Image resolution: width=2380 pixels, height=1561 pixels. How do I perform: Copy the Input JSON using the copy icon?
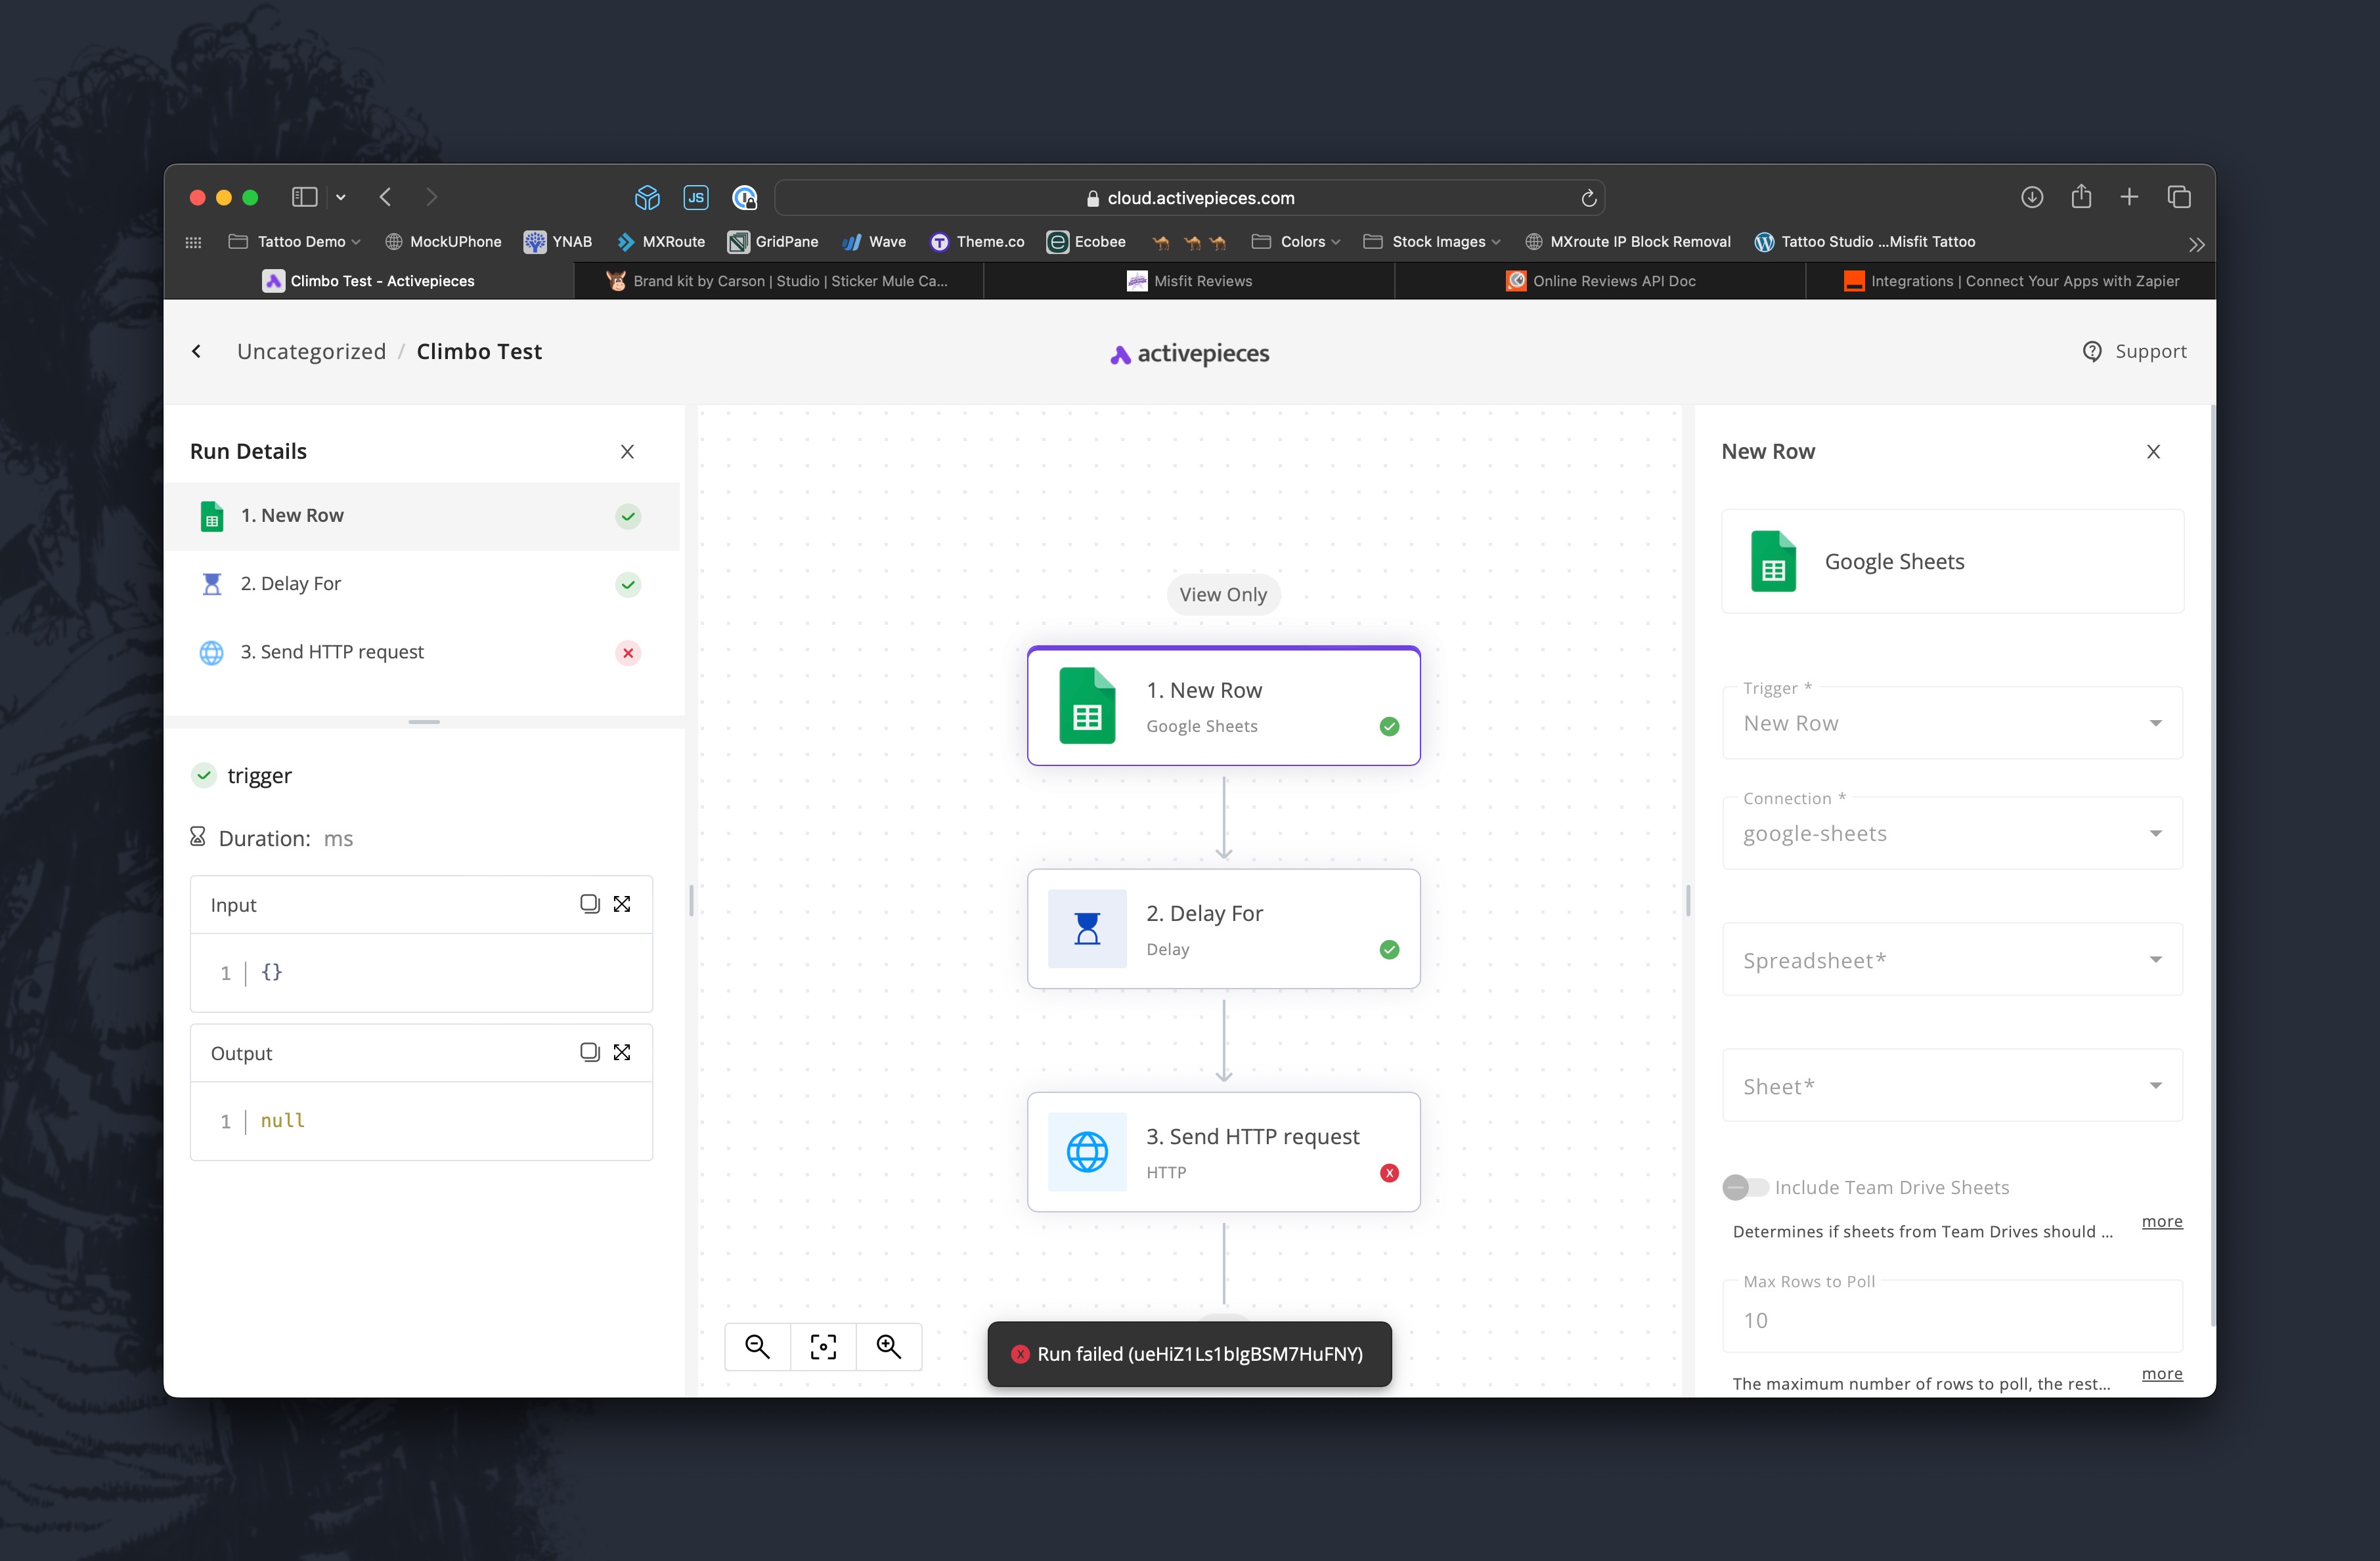point(589,903)
